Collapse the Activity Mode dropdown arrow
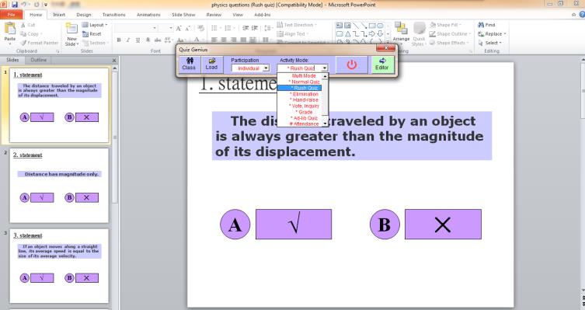 click(325, 68)
